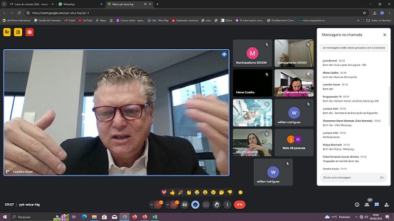Image resolution: width=394 pixels, height=221 pixels.
Task: Raise your hand in the meeting
Action: 217,204
